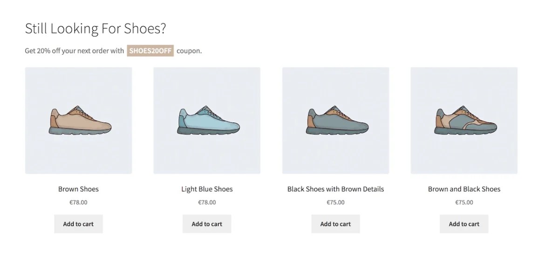The image size is (559, 256).
Task: View the Brown and Black Shoes image
Action: coord(464,121)
